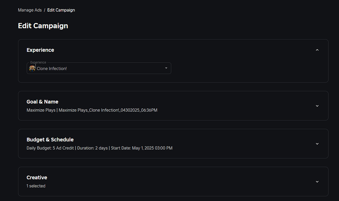Click the dropdown arrow in the Experience field
This screenshot has width=339, height=201.
(x=166, y=68)
